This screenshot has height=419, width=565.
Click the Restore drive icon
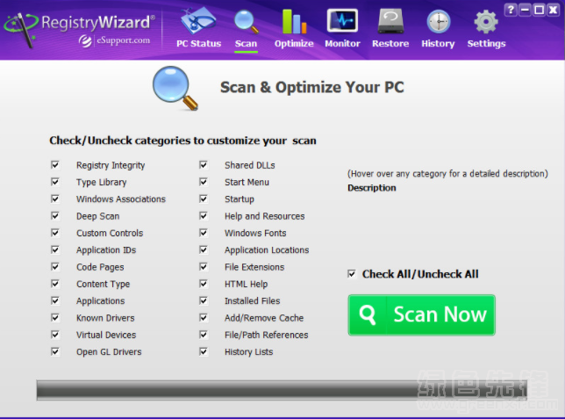point(390,21)
